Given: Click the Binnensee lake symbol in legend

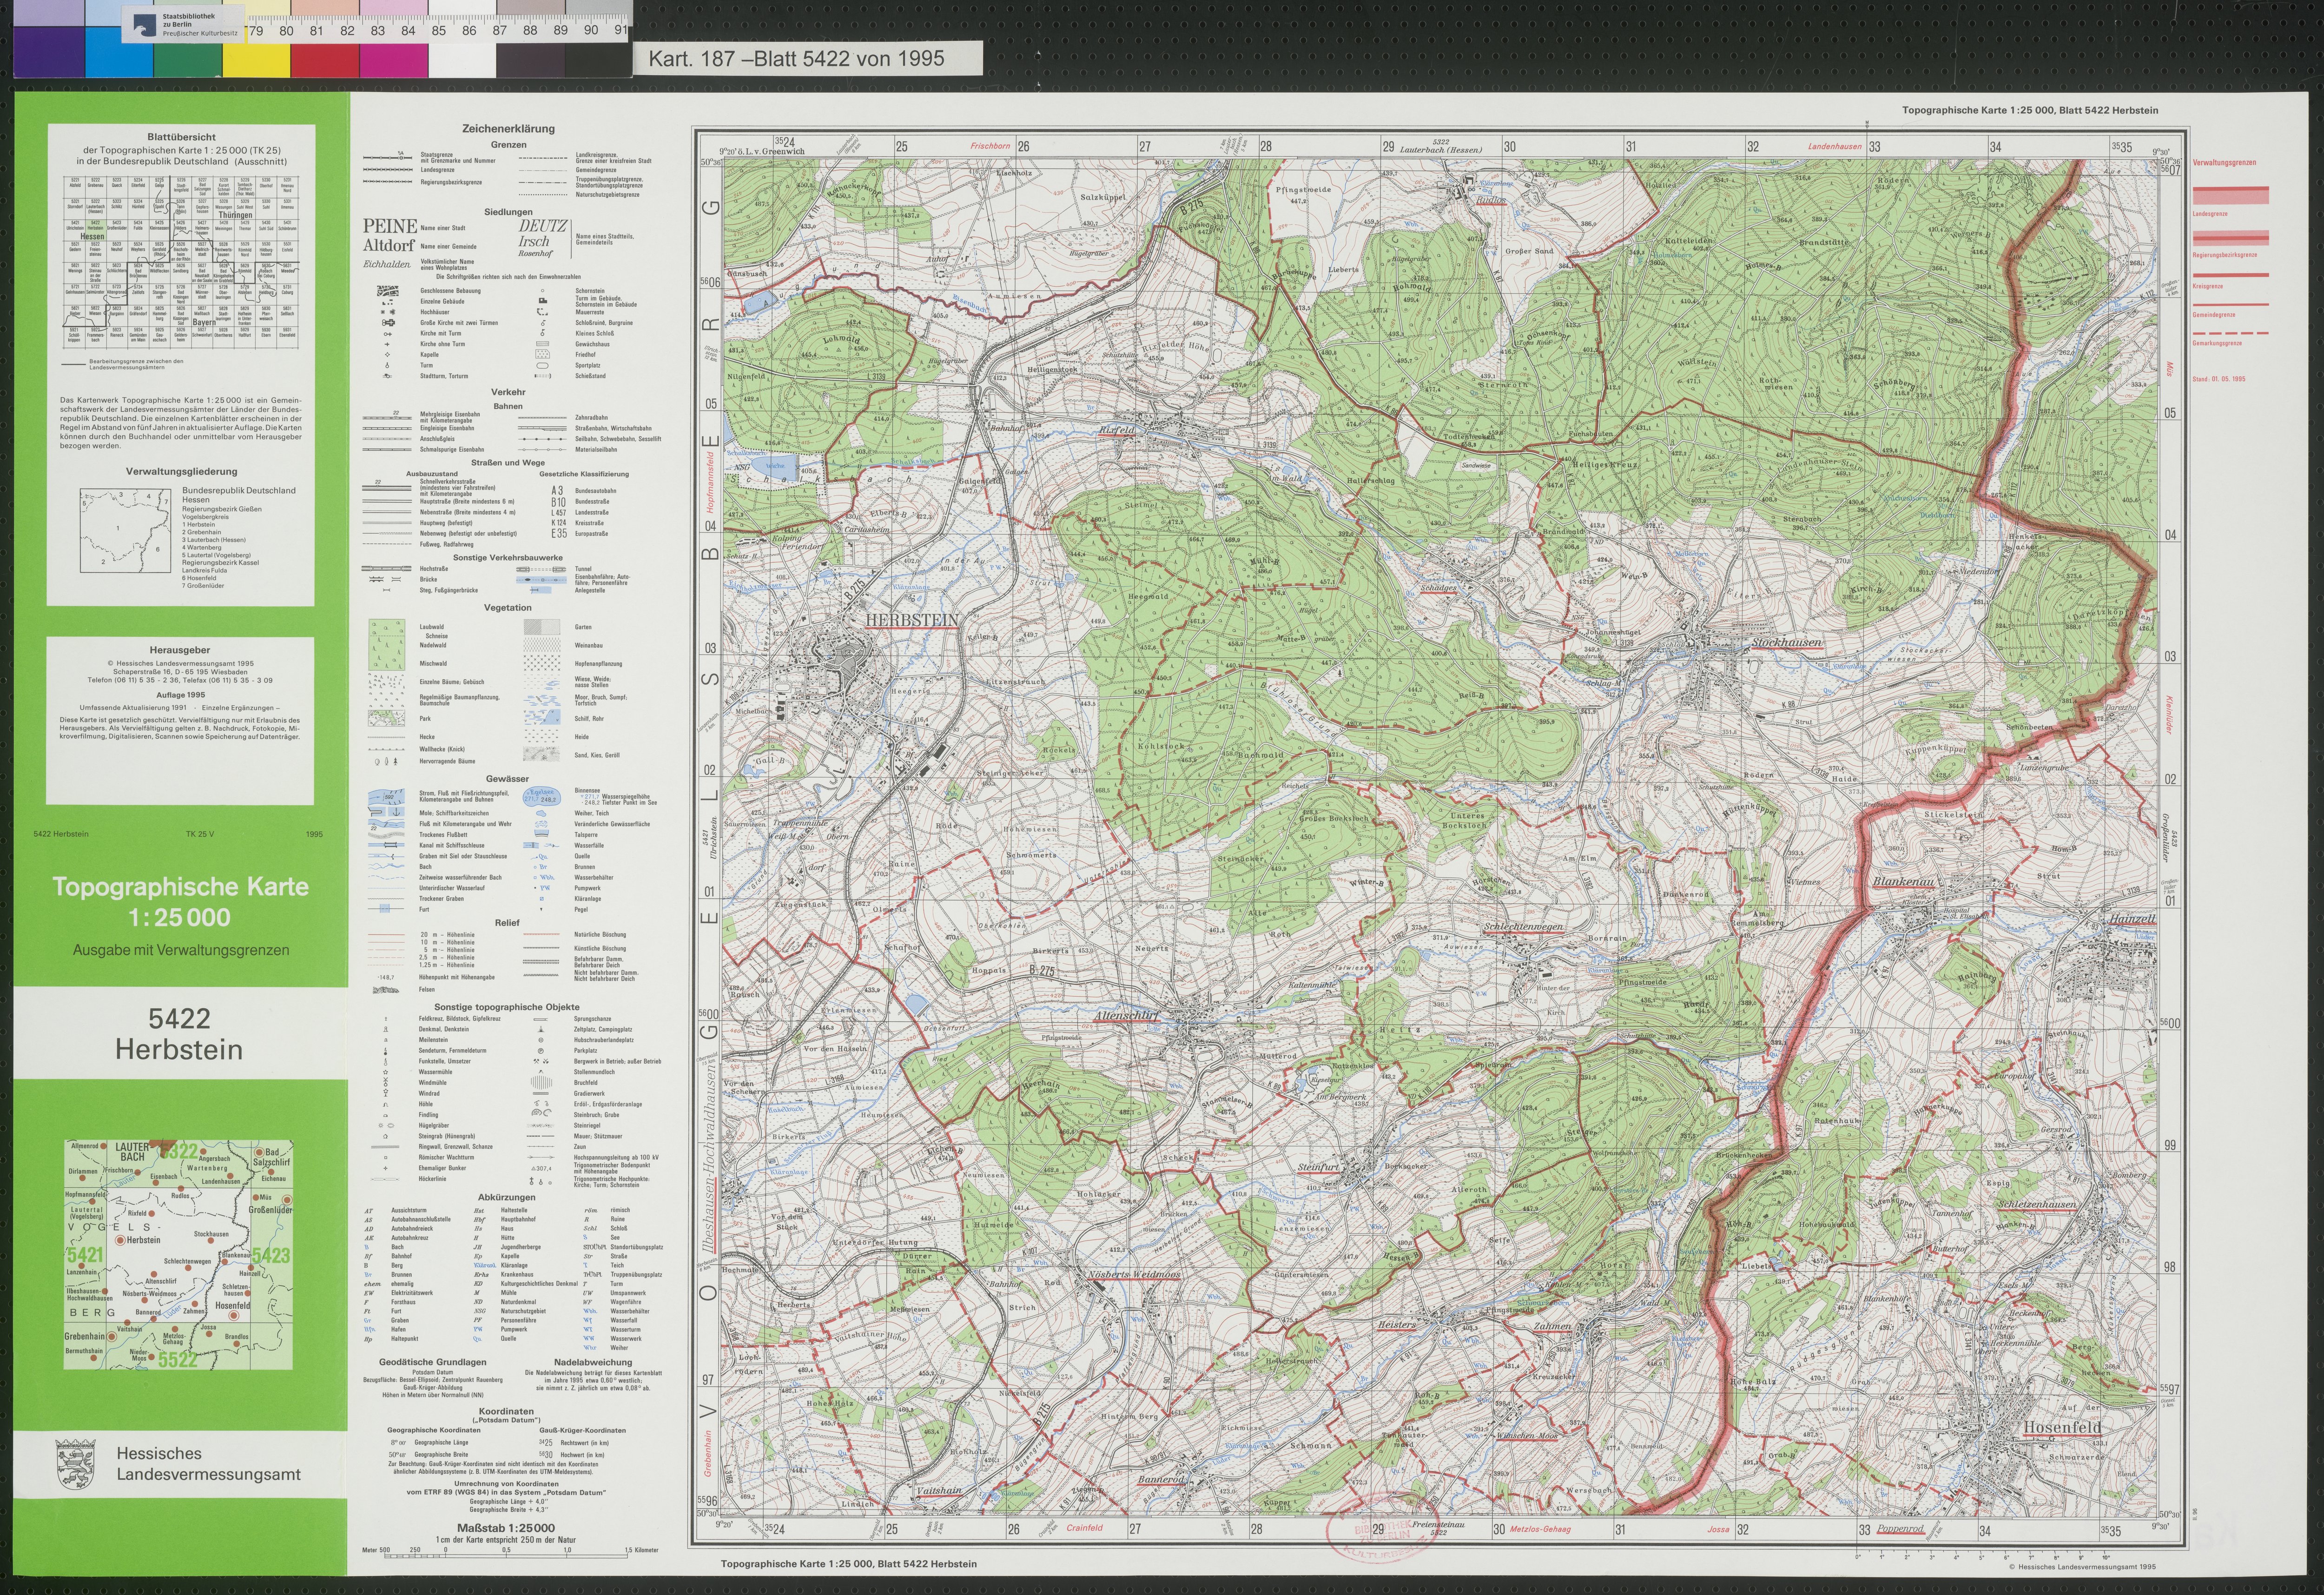Looking at the screenshot, I should 541,797.
